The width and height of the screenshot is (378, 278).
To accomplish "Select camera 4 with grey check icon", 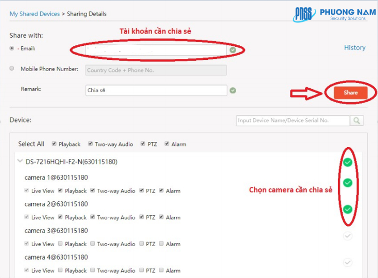I will 347,263.
